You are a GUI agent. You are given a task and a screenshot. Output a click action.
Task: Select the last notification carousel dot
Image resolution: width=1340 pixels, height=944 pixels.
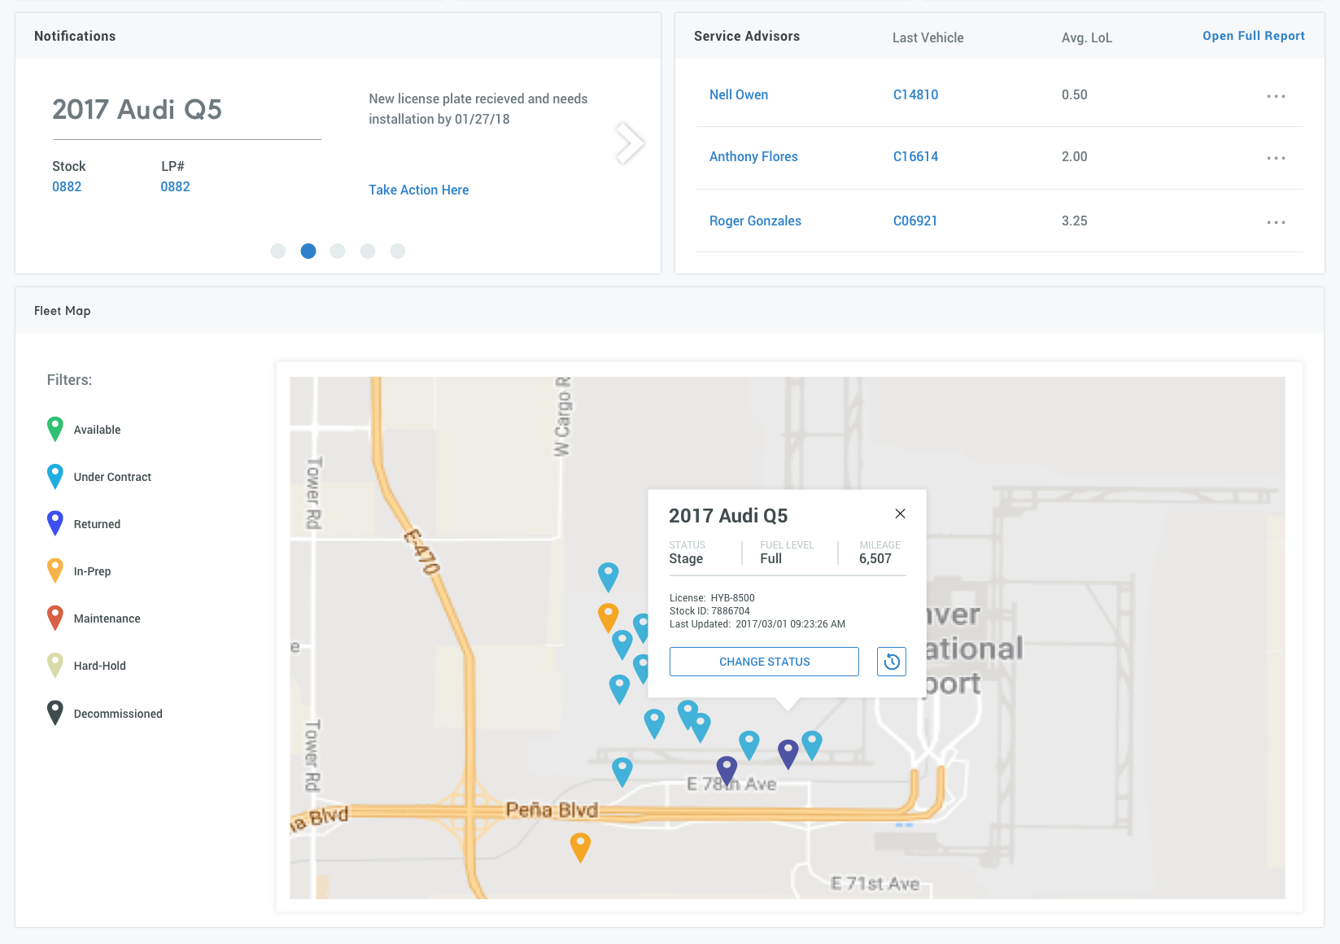[398, 251]
